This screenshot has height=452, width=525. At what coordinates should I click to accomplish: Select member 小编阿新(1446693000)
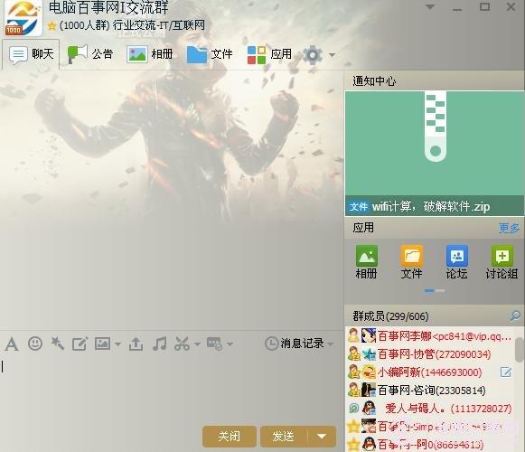click(430, 372)
